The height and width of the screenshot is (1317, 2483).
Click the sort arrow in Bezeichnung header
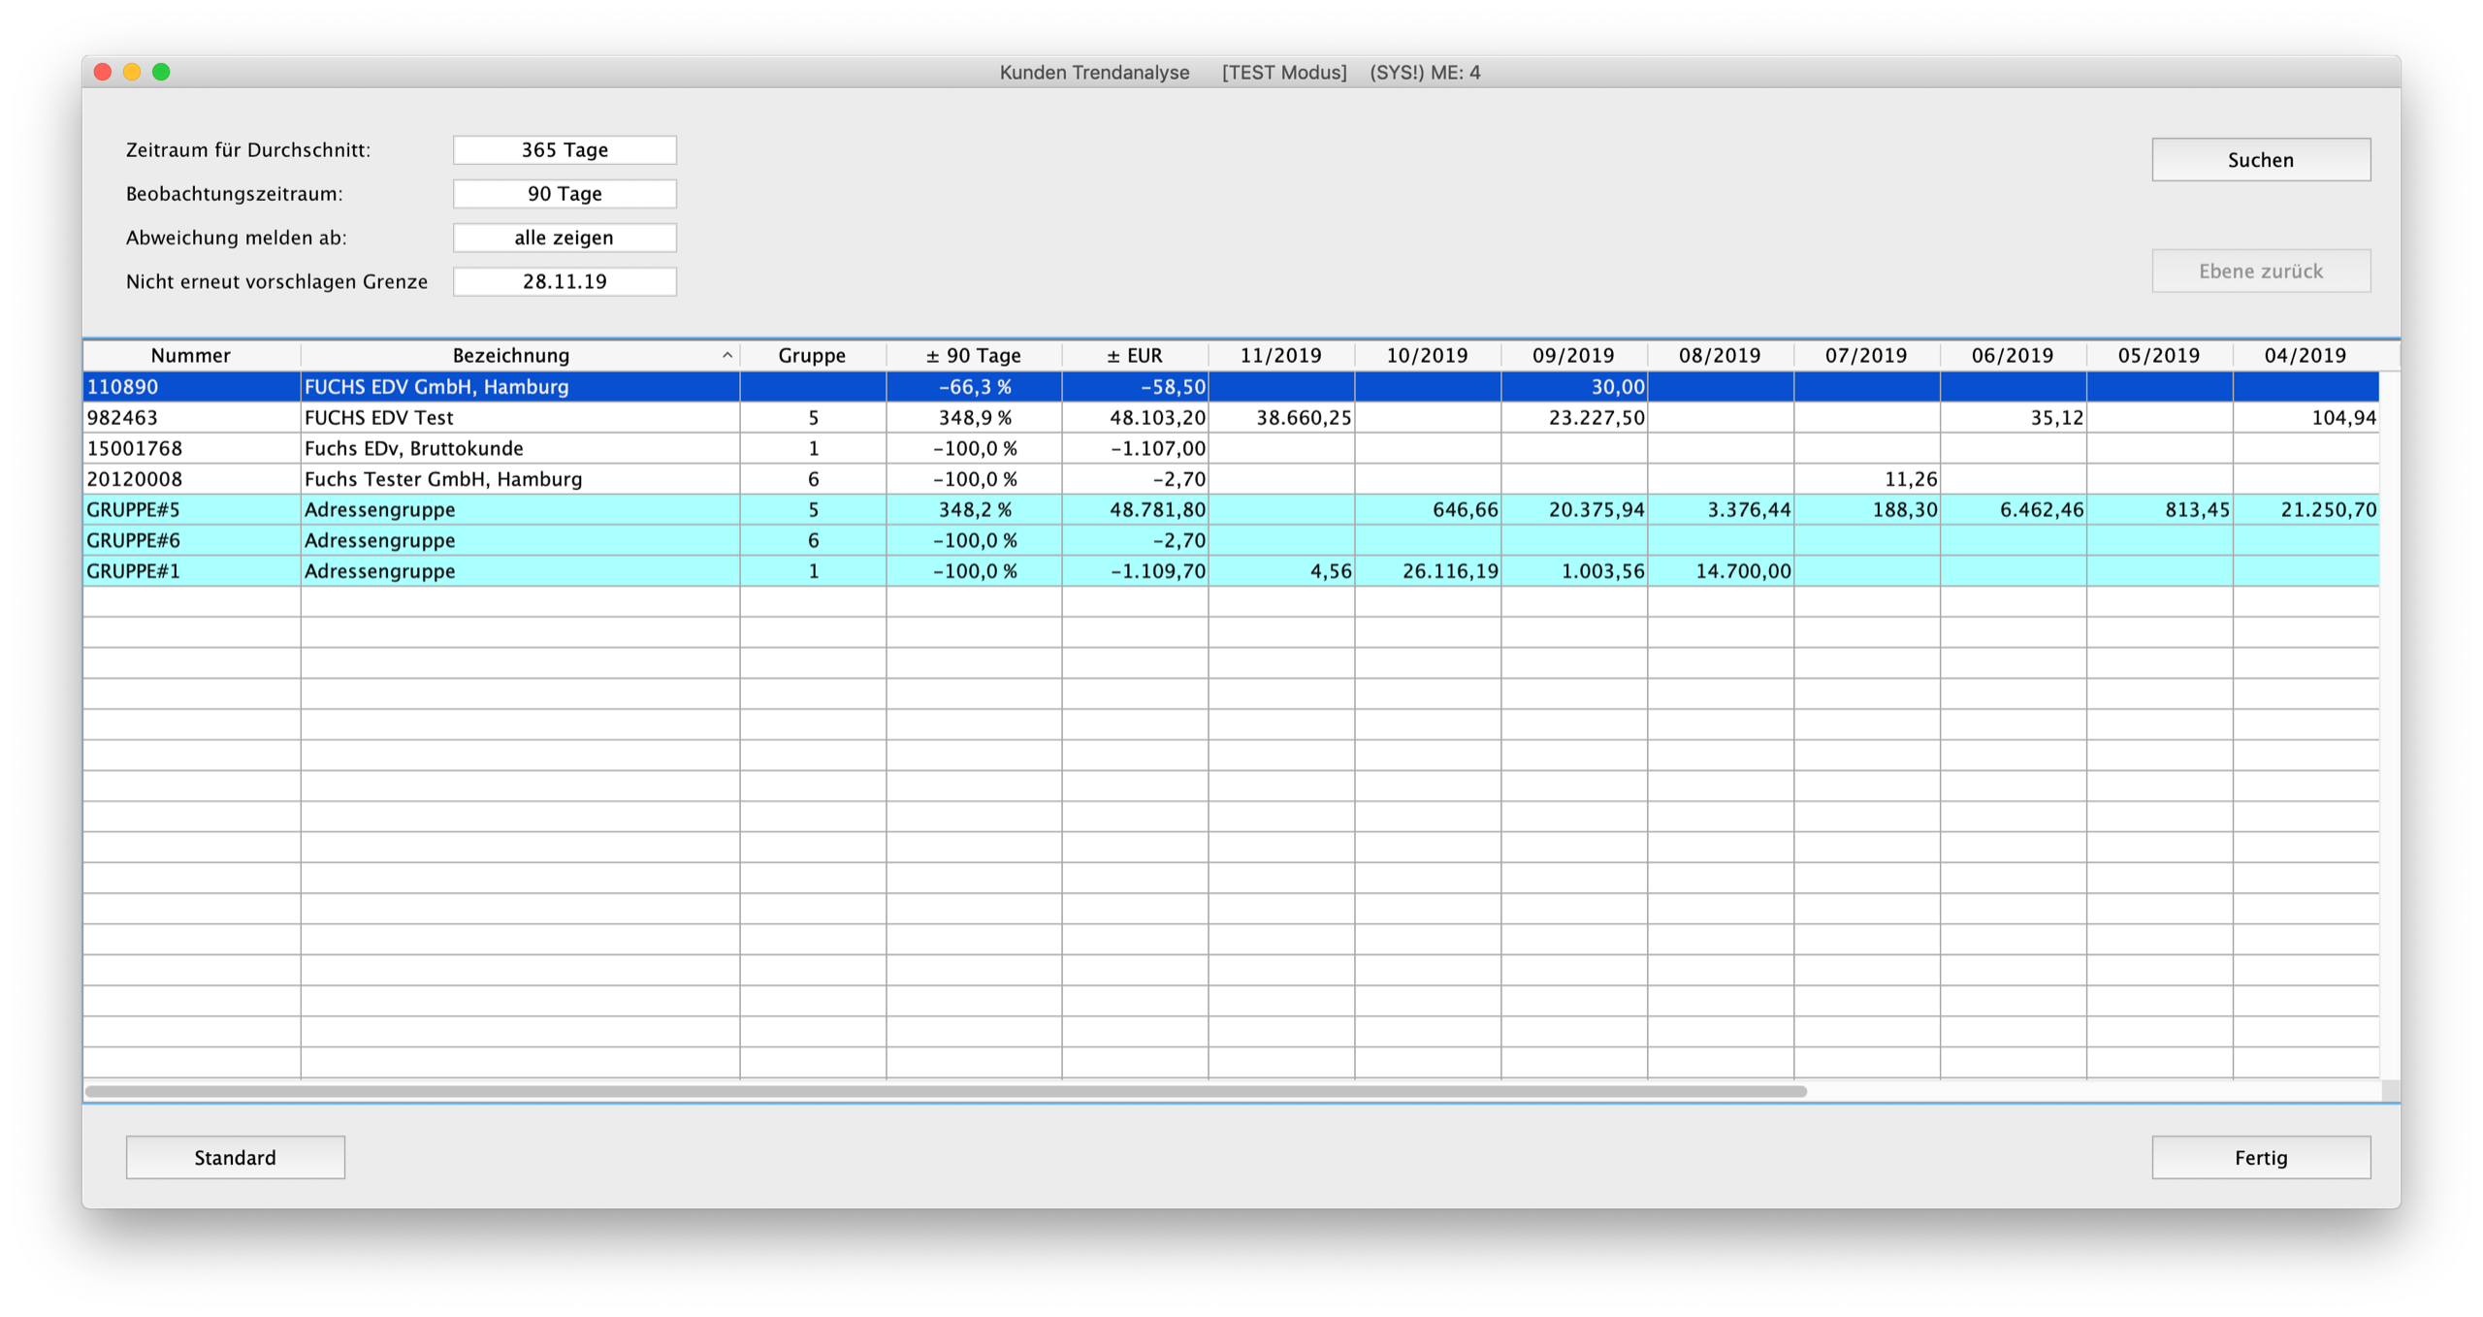(x=726, y=356)
